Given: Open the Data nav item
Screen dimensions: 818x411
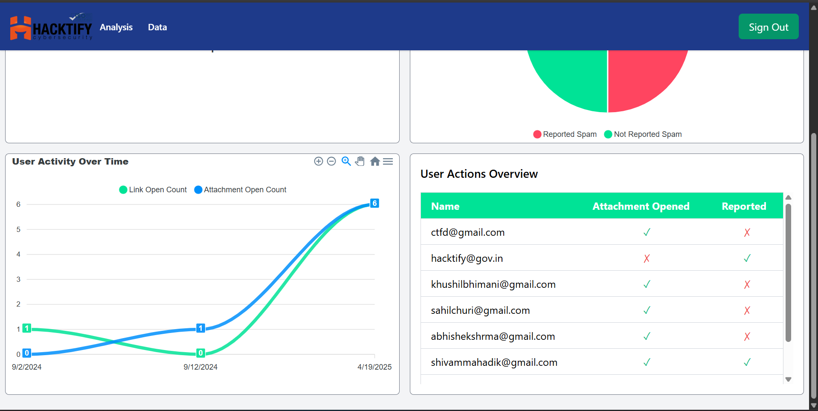Looking at the screenshot, I should [x=157, y=27].
